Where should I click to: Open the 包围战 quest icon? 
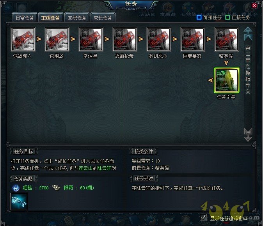point(57,39)
